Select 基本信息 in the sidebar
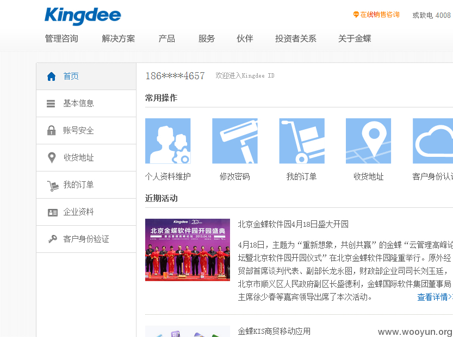 tap(86, 104)
